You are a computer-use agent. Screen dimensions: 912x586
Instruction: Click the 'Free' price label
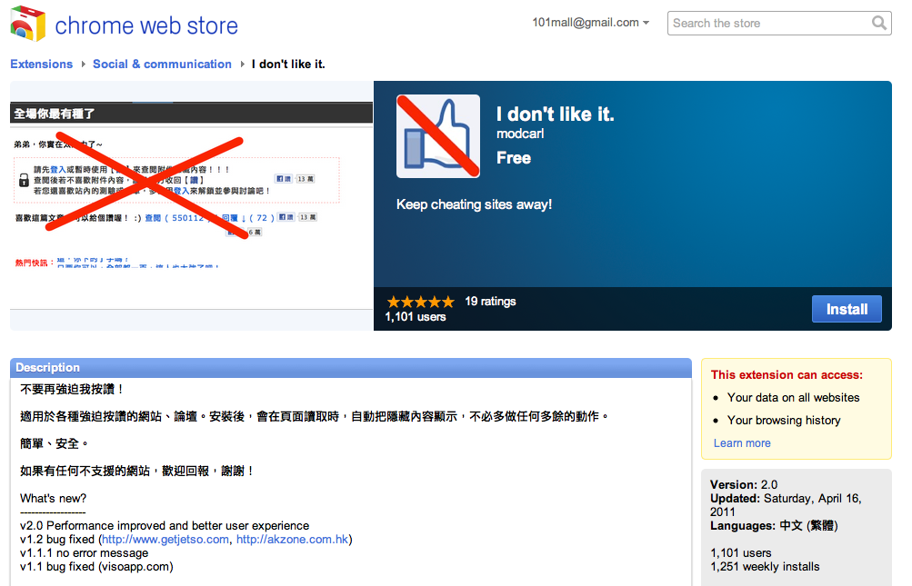[514, 158]
